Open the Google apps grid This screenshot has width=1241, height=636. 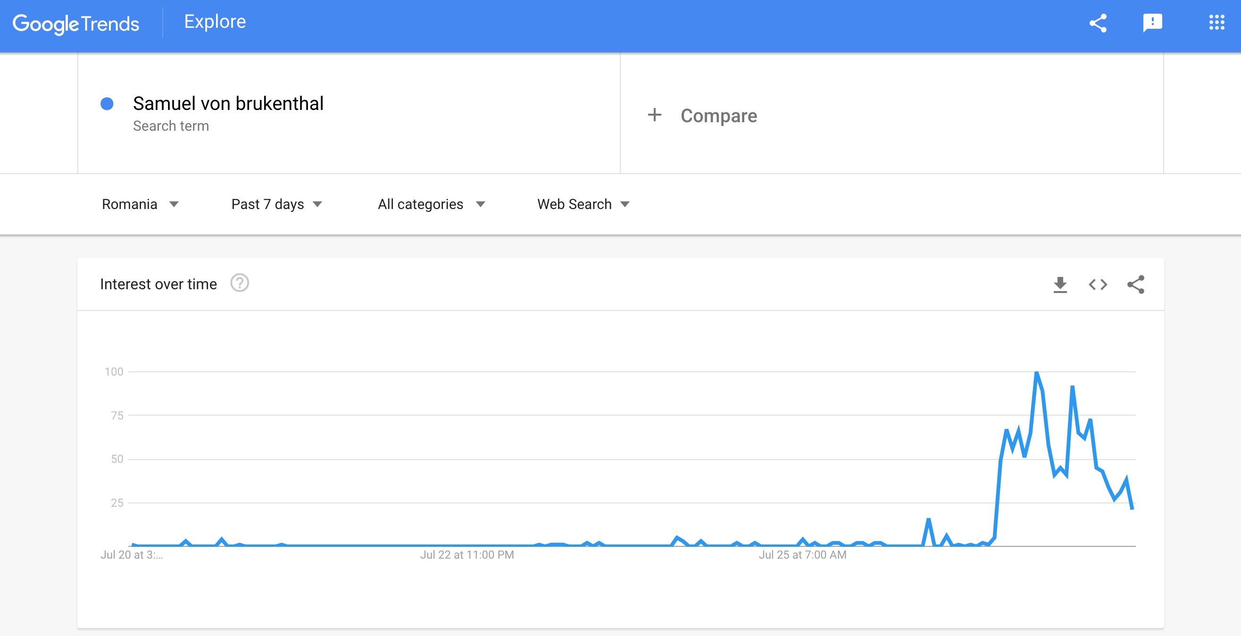point(1216,22)
